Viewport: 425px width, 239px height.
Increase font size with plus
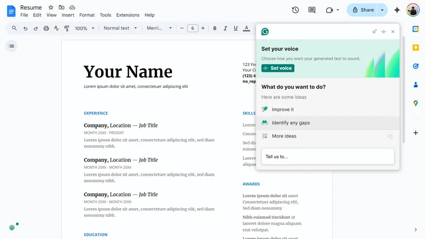coord(203,28)
